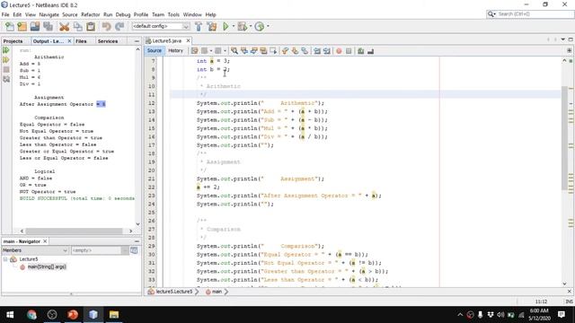Open the Members dropdown in Navigator
Screen dimensions: 575x323
(35, 250)
